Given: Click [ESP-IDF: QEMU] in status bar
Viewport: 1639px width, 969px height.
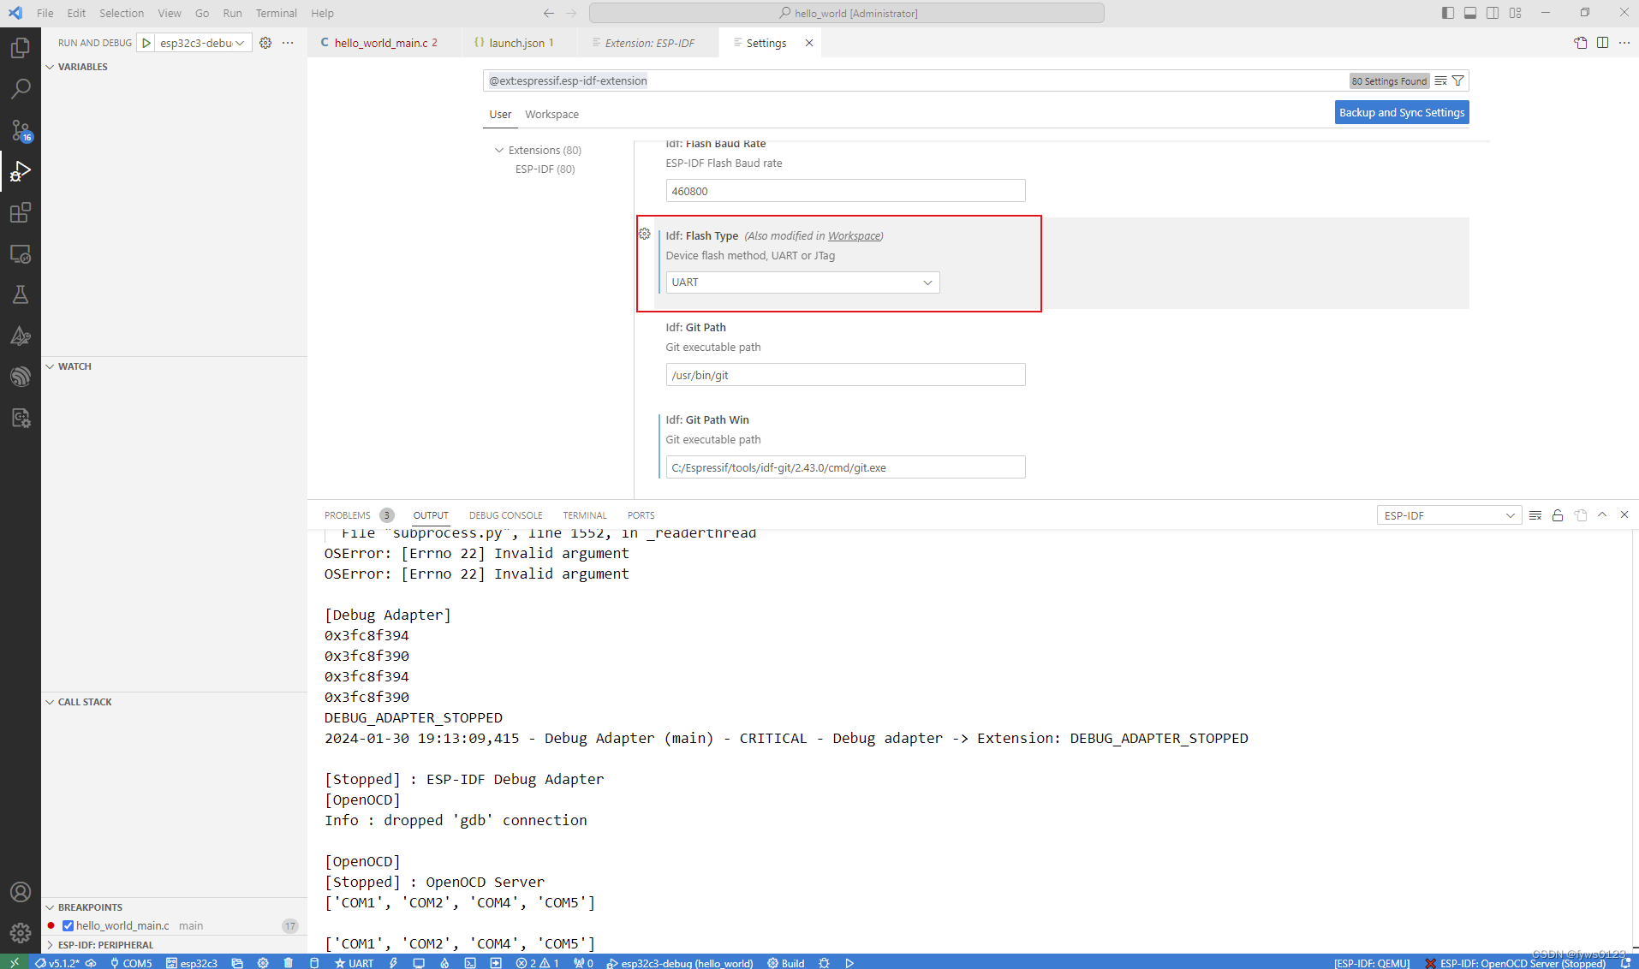Looking at the screenshot, I should tap(1372, 963).
